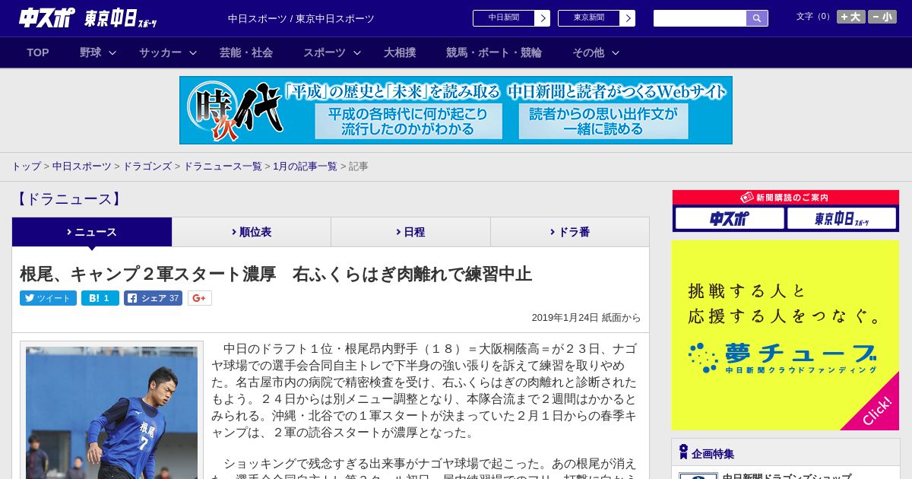Switch to the 順位表 tab
912x479 pixels.
(x=252, y=232)
